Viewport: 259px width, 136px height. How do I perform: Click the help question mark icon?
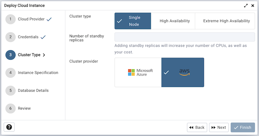(x=9, y=127)
